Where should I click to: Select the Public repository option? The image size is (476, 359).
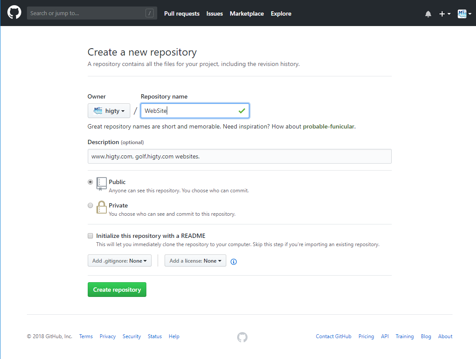[x=90, y=182]
